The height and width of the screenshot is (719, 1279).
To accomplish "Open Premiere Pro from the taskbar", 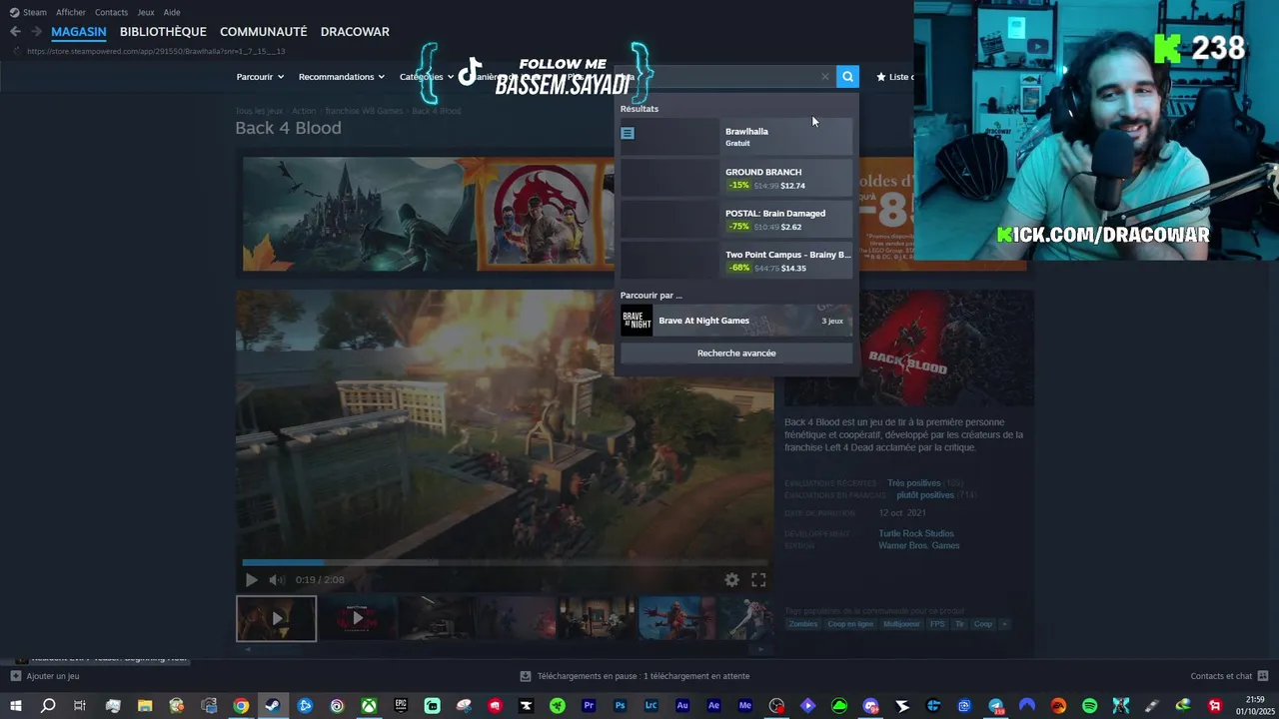I will tap(589, 706).
